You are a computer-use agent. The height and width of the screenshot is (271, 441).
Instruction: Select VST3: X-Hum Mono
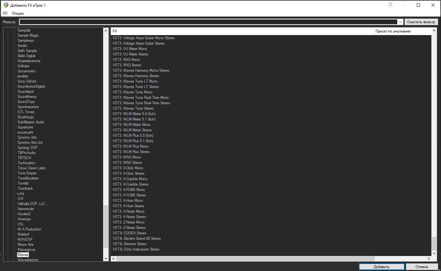[x=128, y=201]
